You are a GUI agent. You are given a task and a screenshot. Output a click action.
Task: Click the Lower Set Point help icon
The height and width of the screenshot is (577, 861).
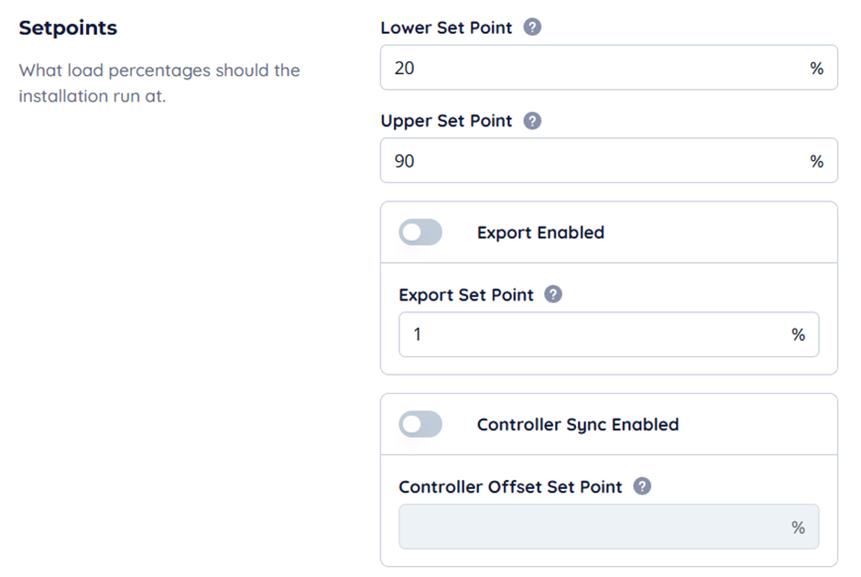[532, 27]
